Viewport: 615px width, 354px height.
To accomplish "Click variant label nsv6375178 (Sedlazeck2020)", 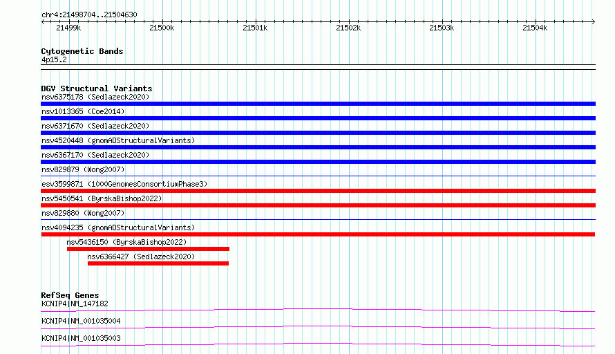I will pos(95,97).
